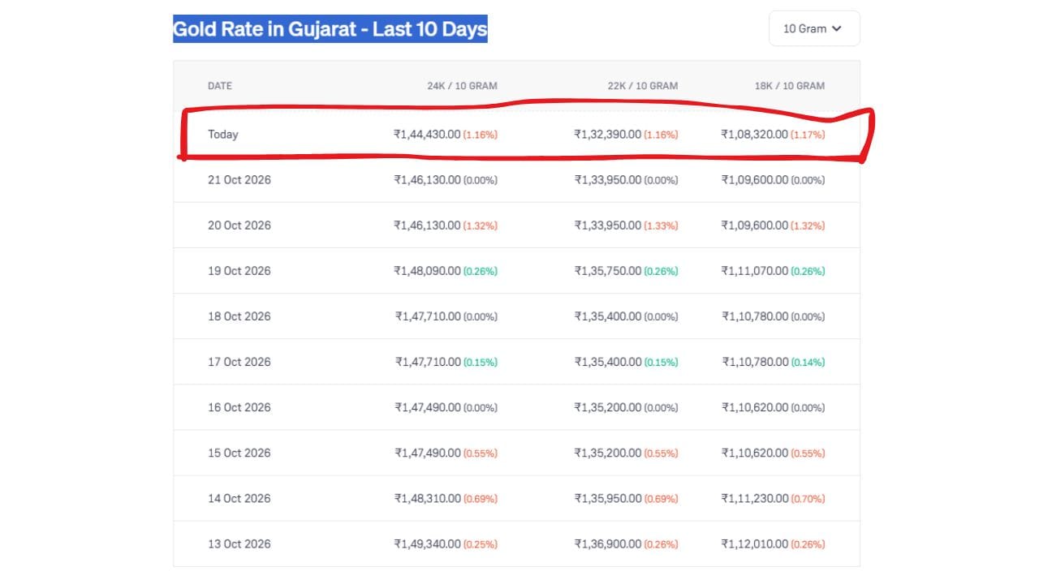Click the DATE column header
The width and height of the screenshot is (1039, 584).
tap(220, 86)
